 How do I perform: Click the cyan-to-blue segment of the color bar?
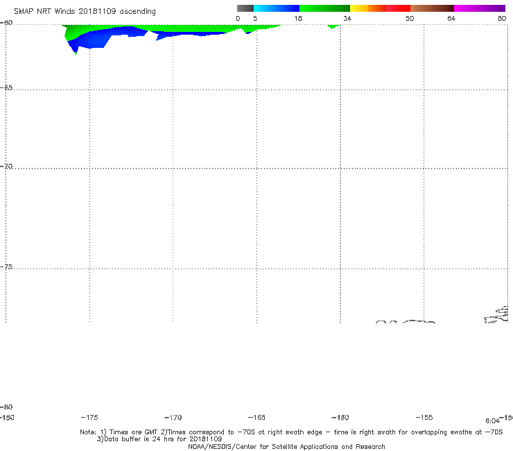277,8
